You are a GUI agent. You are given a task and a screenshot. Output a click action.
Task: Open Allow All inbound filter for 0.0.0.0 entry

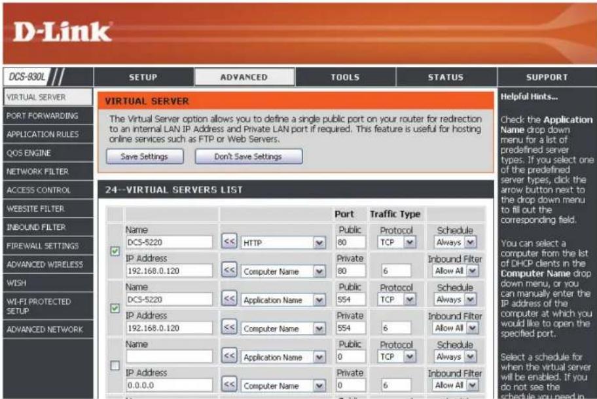coord(456,385)
